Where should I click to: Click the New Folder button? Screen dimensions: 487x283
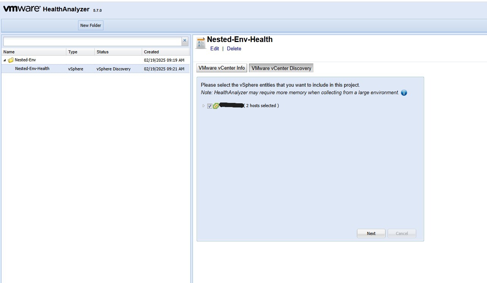[x=91, y=25]
